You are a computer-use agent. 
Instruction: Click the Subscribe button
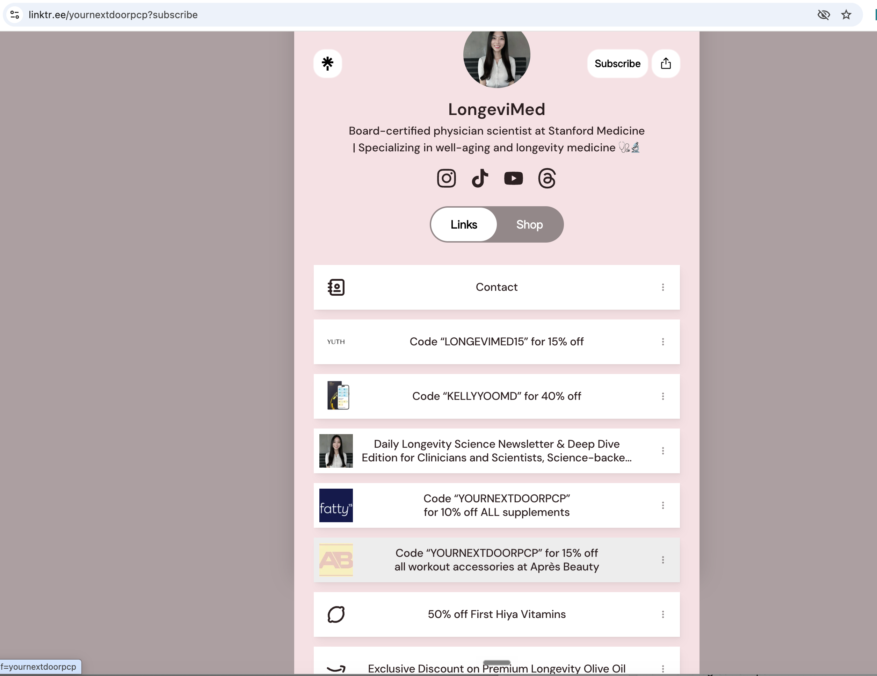617,64
